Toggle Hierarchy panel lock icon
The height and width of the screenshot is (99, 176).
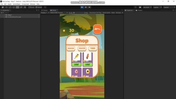click(37, 10)
